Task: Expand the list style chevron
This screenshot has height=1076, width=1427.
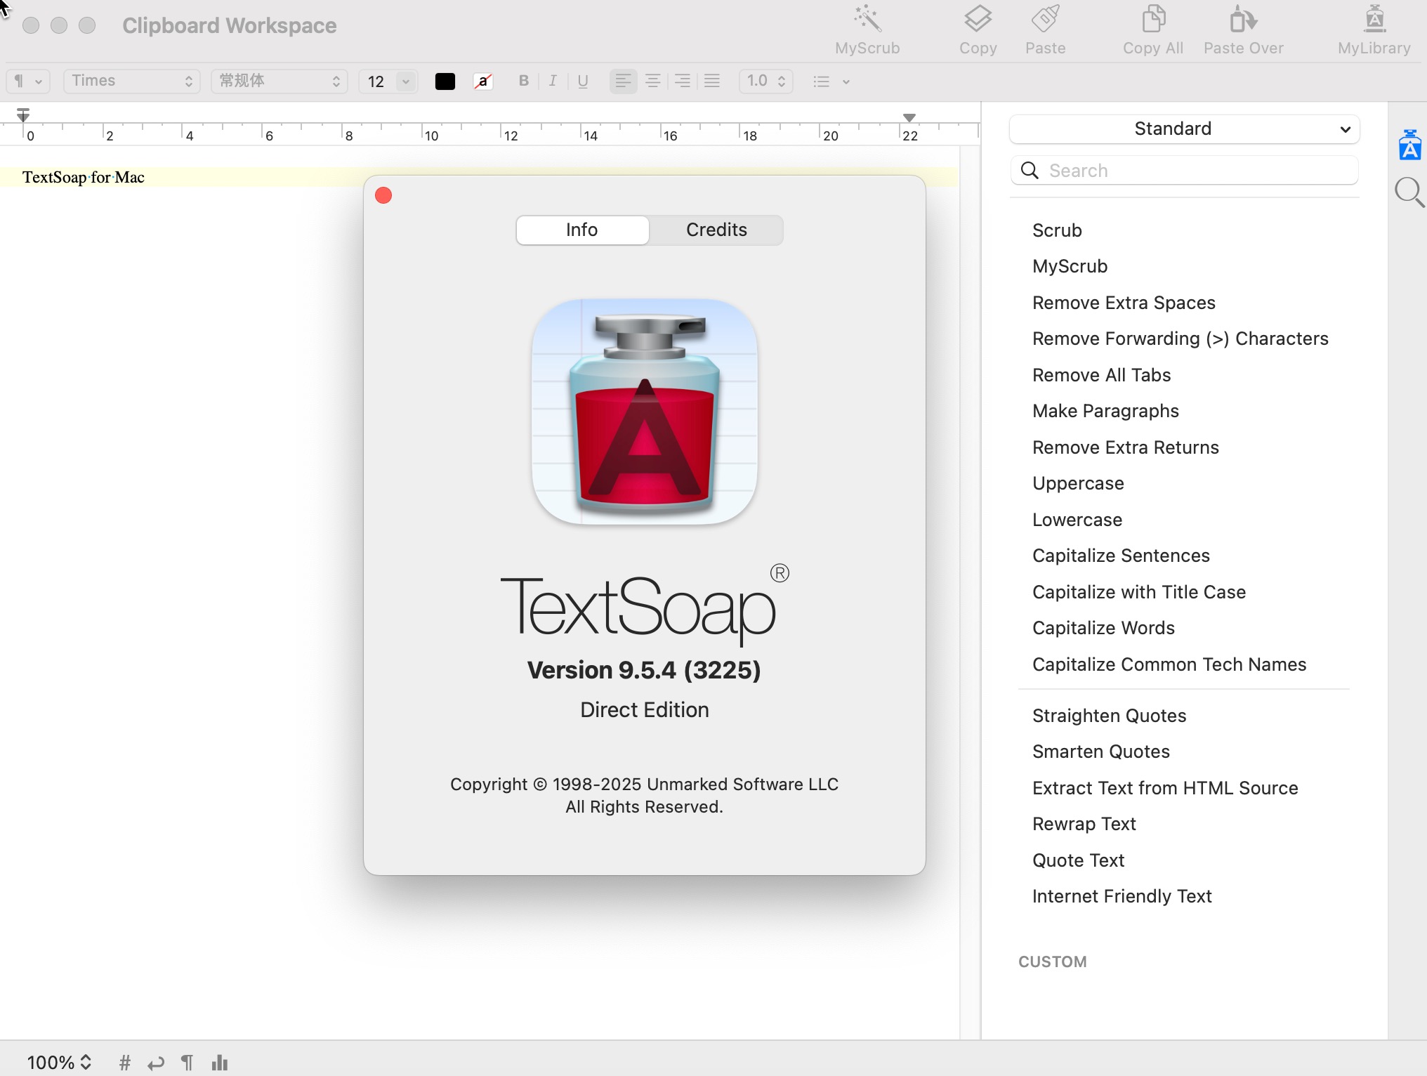Action: tap(846, 81)
